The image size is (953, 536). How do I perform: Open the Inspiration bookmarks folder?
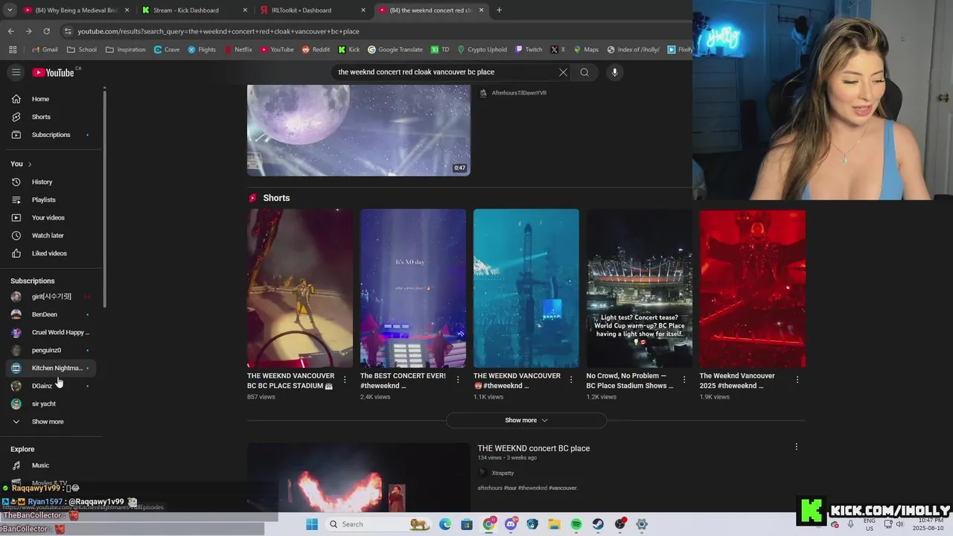tap(125, 50)
